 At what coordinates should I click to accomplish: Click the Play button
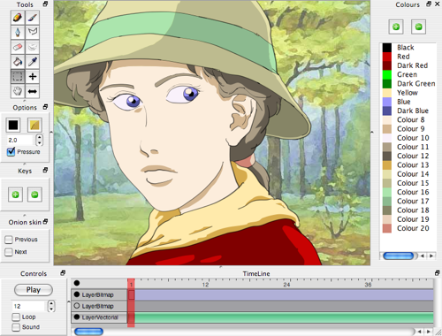[34, 290]
